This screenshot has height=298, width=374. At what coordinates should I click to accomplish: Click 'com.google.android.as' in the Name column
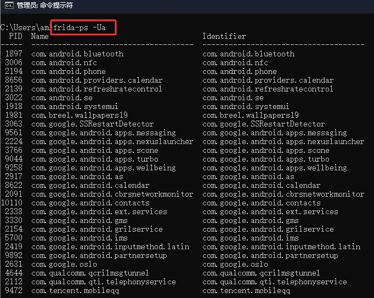click(x=77, y=176)
